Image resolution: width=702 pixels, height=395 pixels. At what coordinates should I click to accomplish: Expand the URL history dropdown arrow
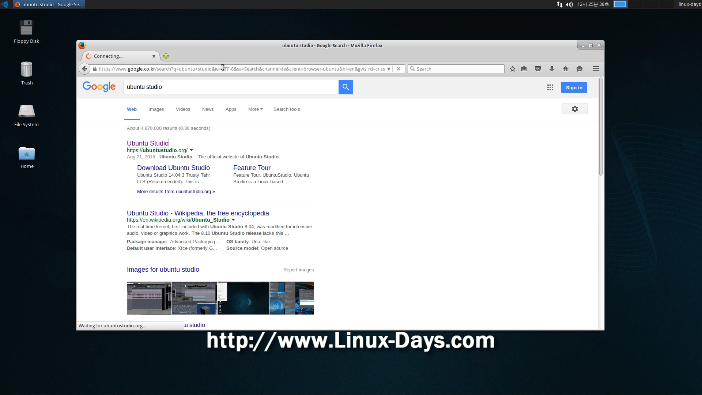(389, 69)
